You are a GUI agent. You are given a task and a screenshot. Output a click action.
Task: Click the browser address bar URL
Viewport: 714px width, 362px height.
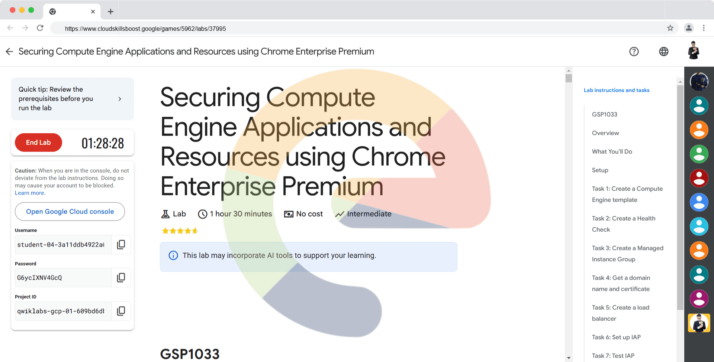pos(145,29)
